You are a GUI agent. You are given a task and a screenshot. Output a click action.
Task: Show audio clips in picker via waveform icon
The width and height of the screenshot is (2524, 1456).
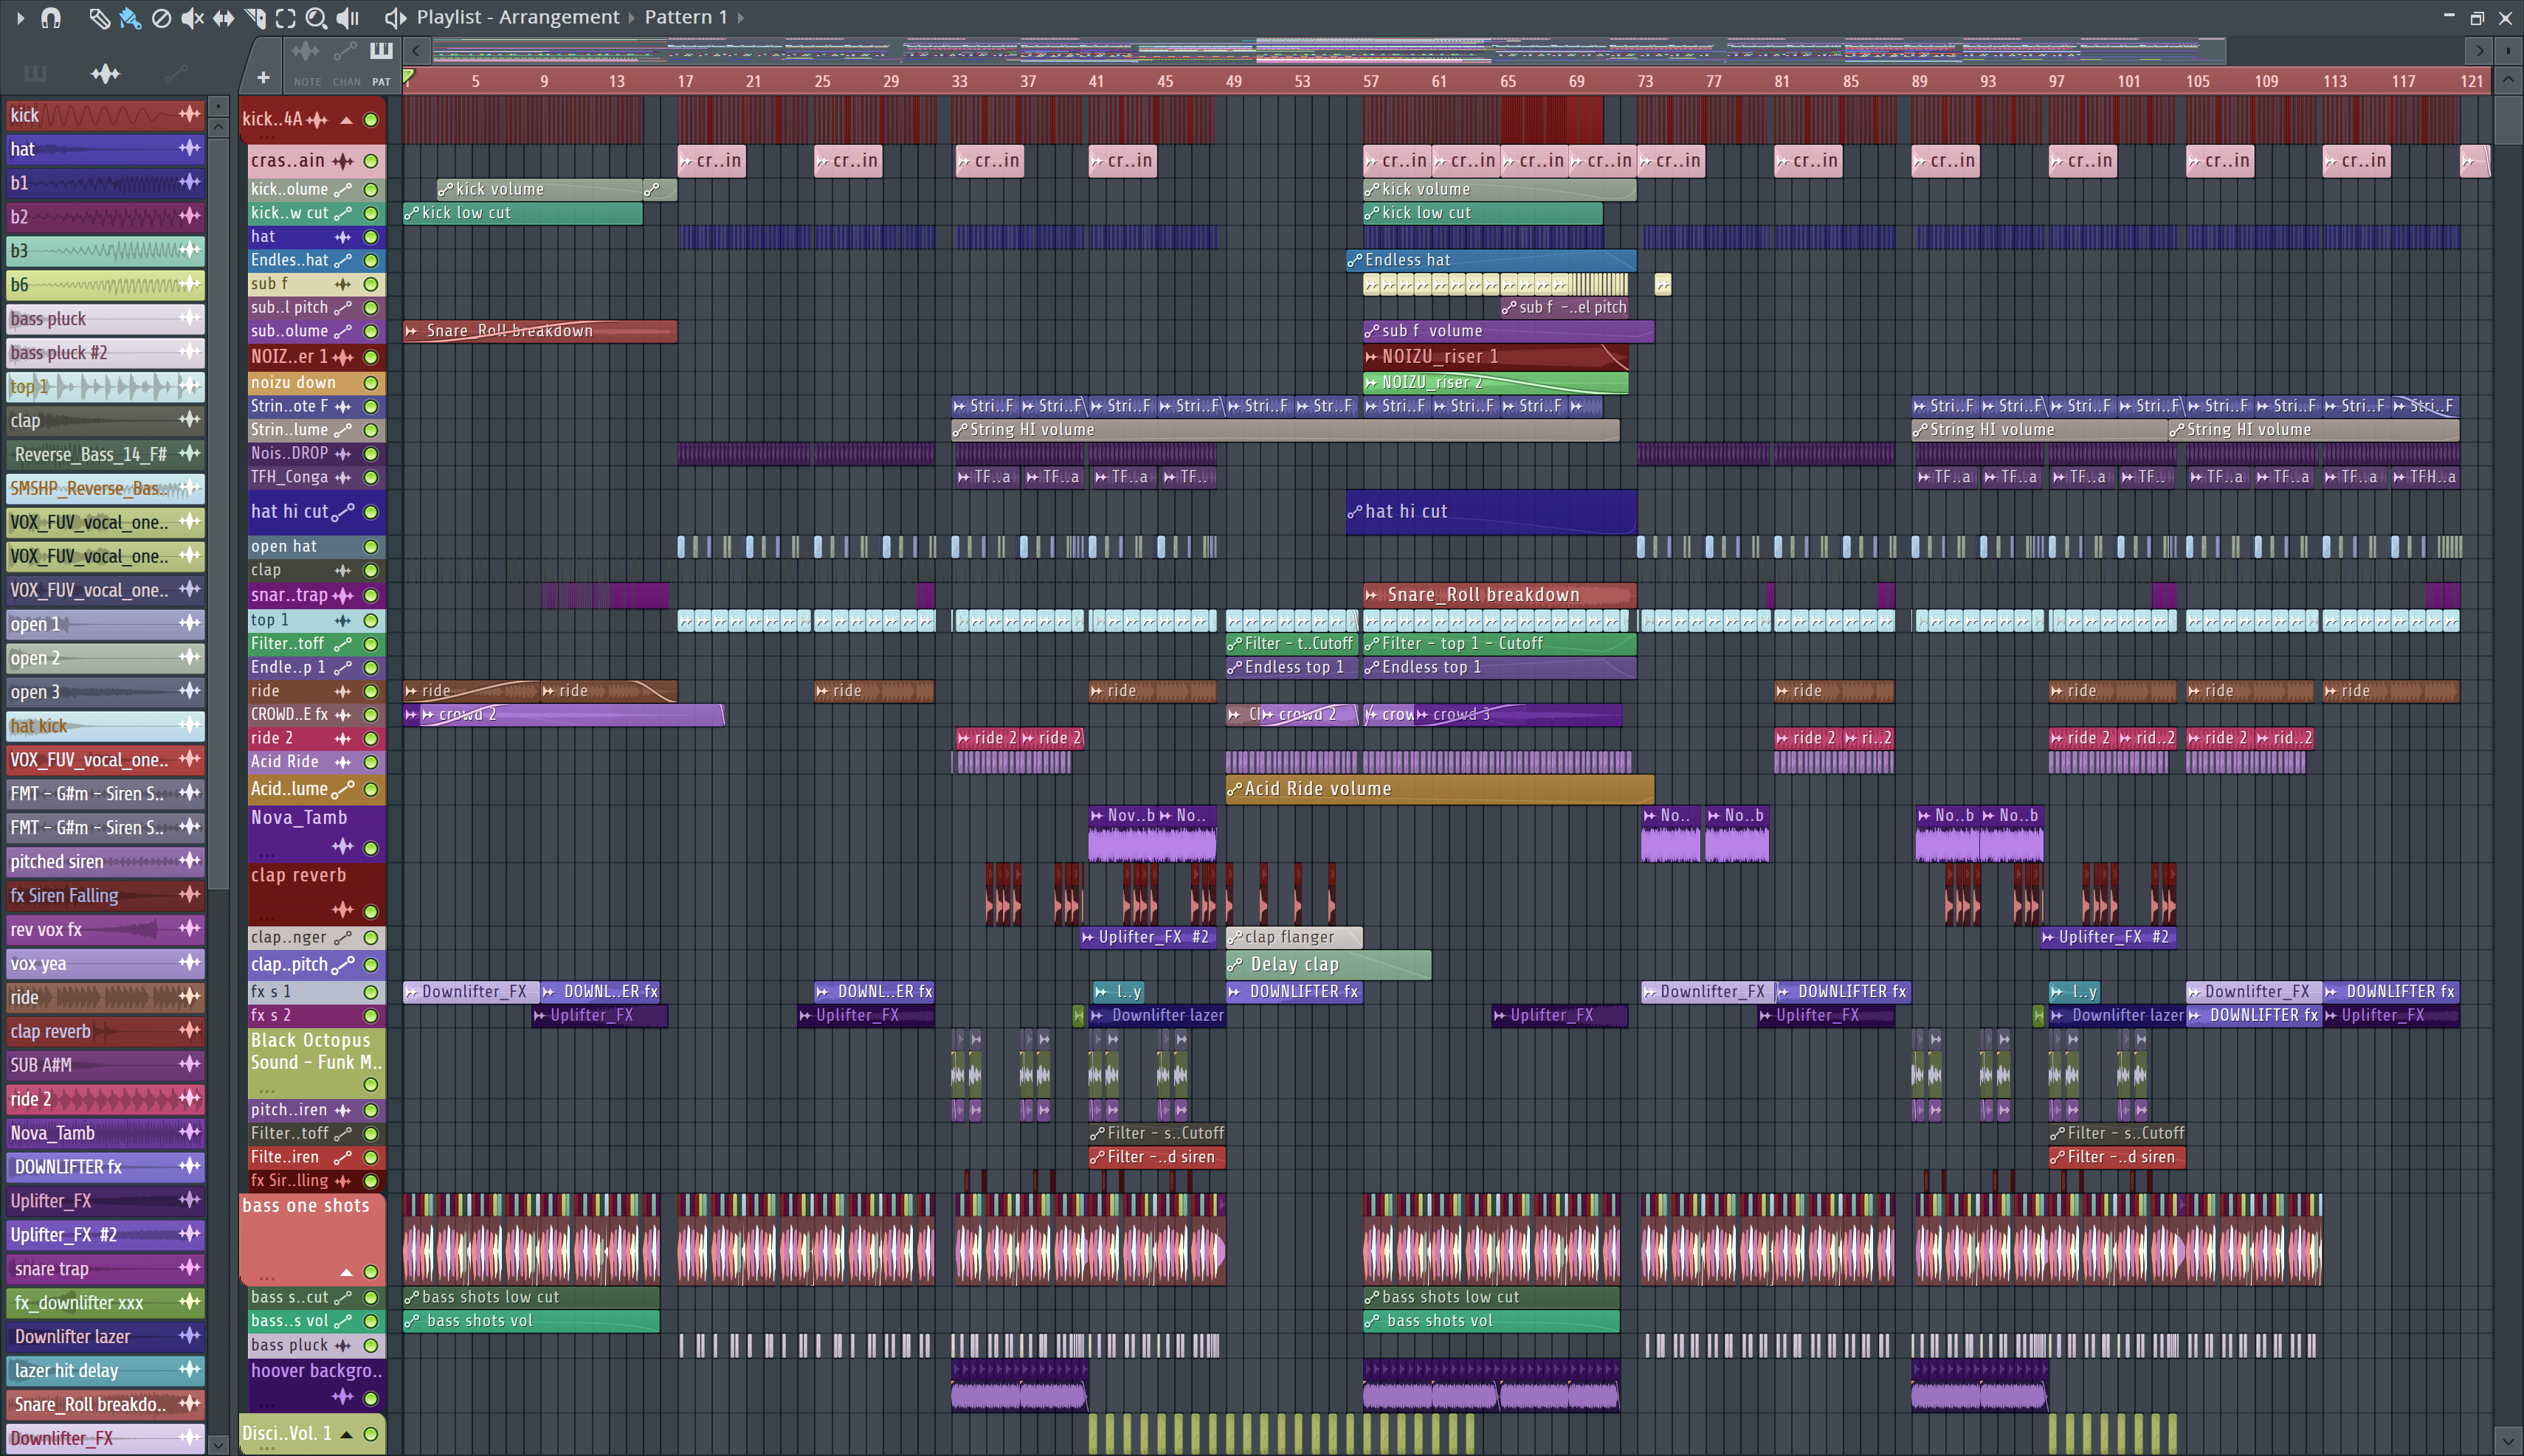105,73
